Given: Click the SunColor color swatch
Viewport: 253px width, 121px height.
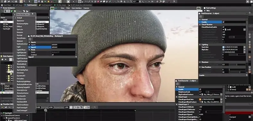Looking at the screenshot, I should pos(223,47).
